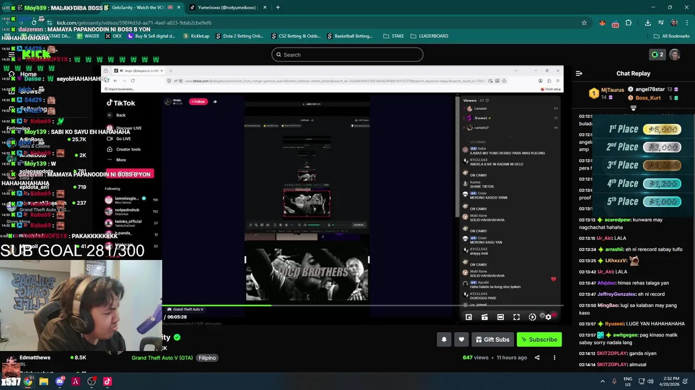Open MjTaurus profile in leaderboard

tap(612, 90)
